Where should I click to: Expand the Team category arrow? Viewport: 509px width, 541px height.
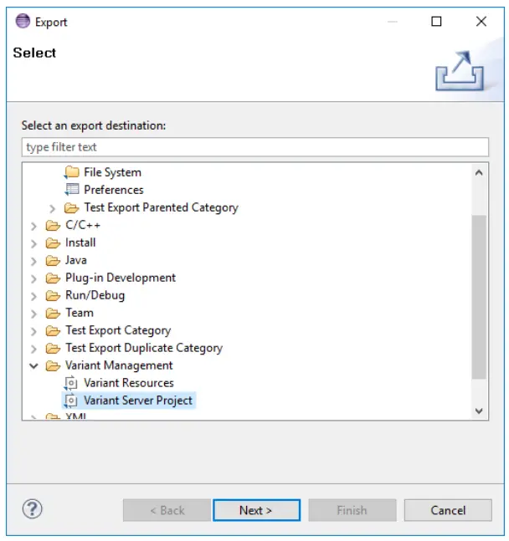[x=33, y=313]
